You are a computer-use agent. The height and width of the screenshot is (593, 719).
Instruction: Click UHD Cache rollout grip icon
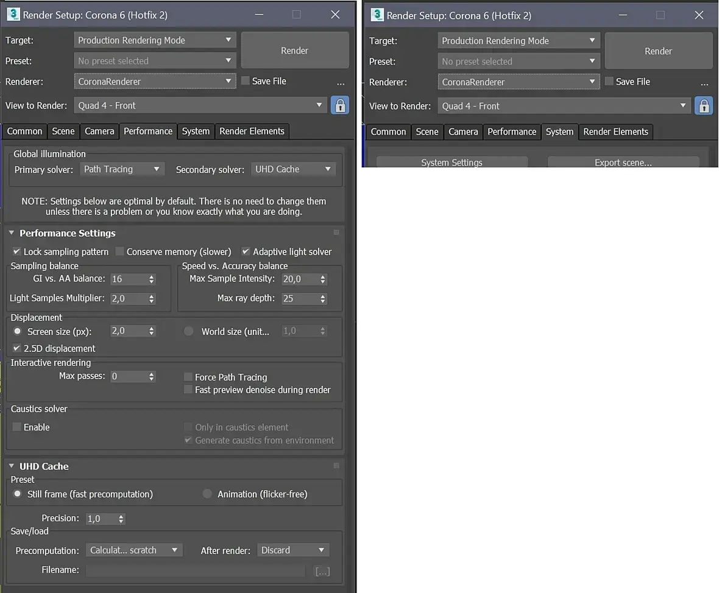coord(336,466)
